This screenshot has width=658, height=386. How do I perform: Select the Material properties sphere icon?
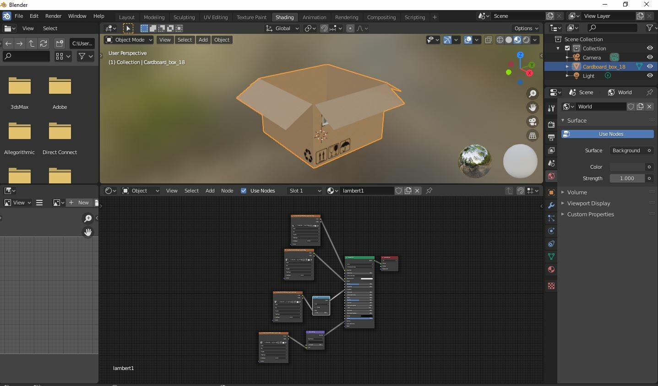(551, 269)
